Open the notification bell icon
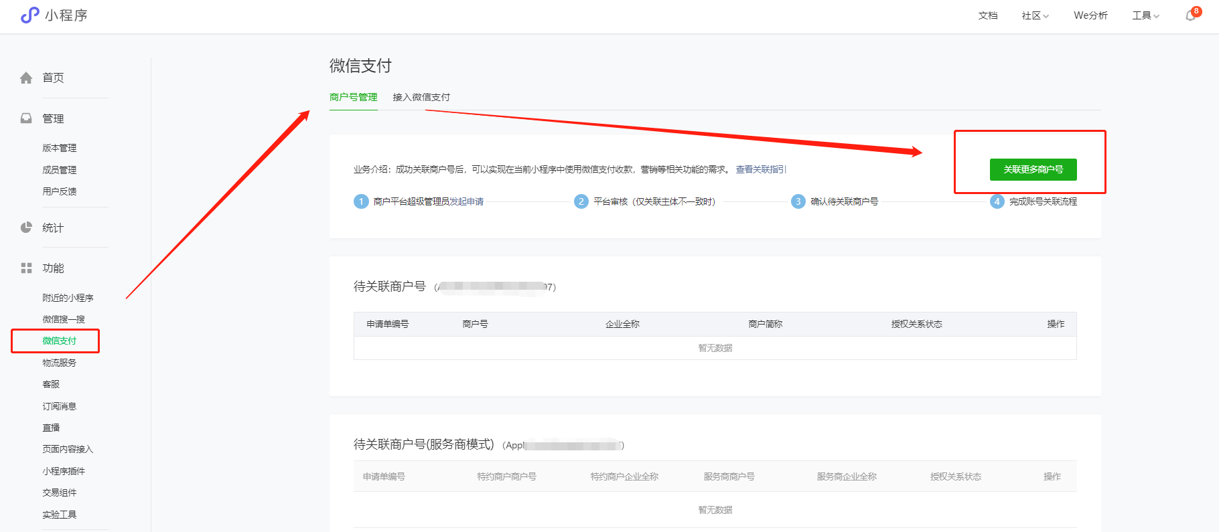This screenshot has height=532, width=1219. tap(1190, 15)
